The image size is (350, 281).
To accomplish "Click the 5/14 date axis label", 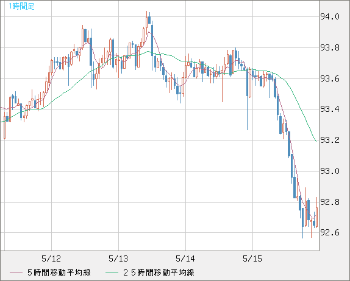I will (185, 258).
